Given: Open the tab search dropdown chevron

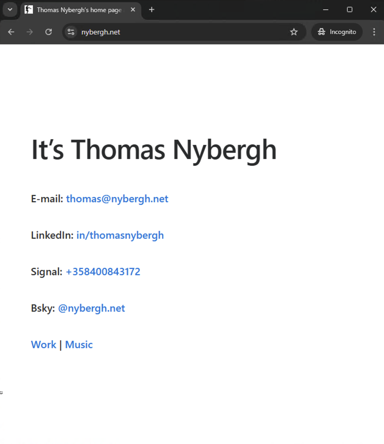Looking at the screenshot, I should pos(9,9).
